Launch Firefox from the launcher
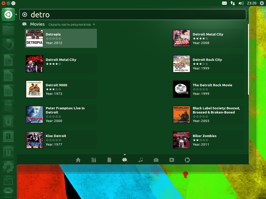 tap(8, 45)
